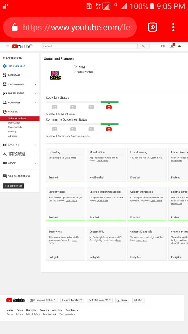Expand the Community section

[35, 103]
